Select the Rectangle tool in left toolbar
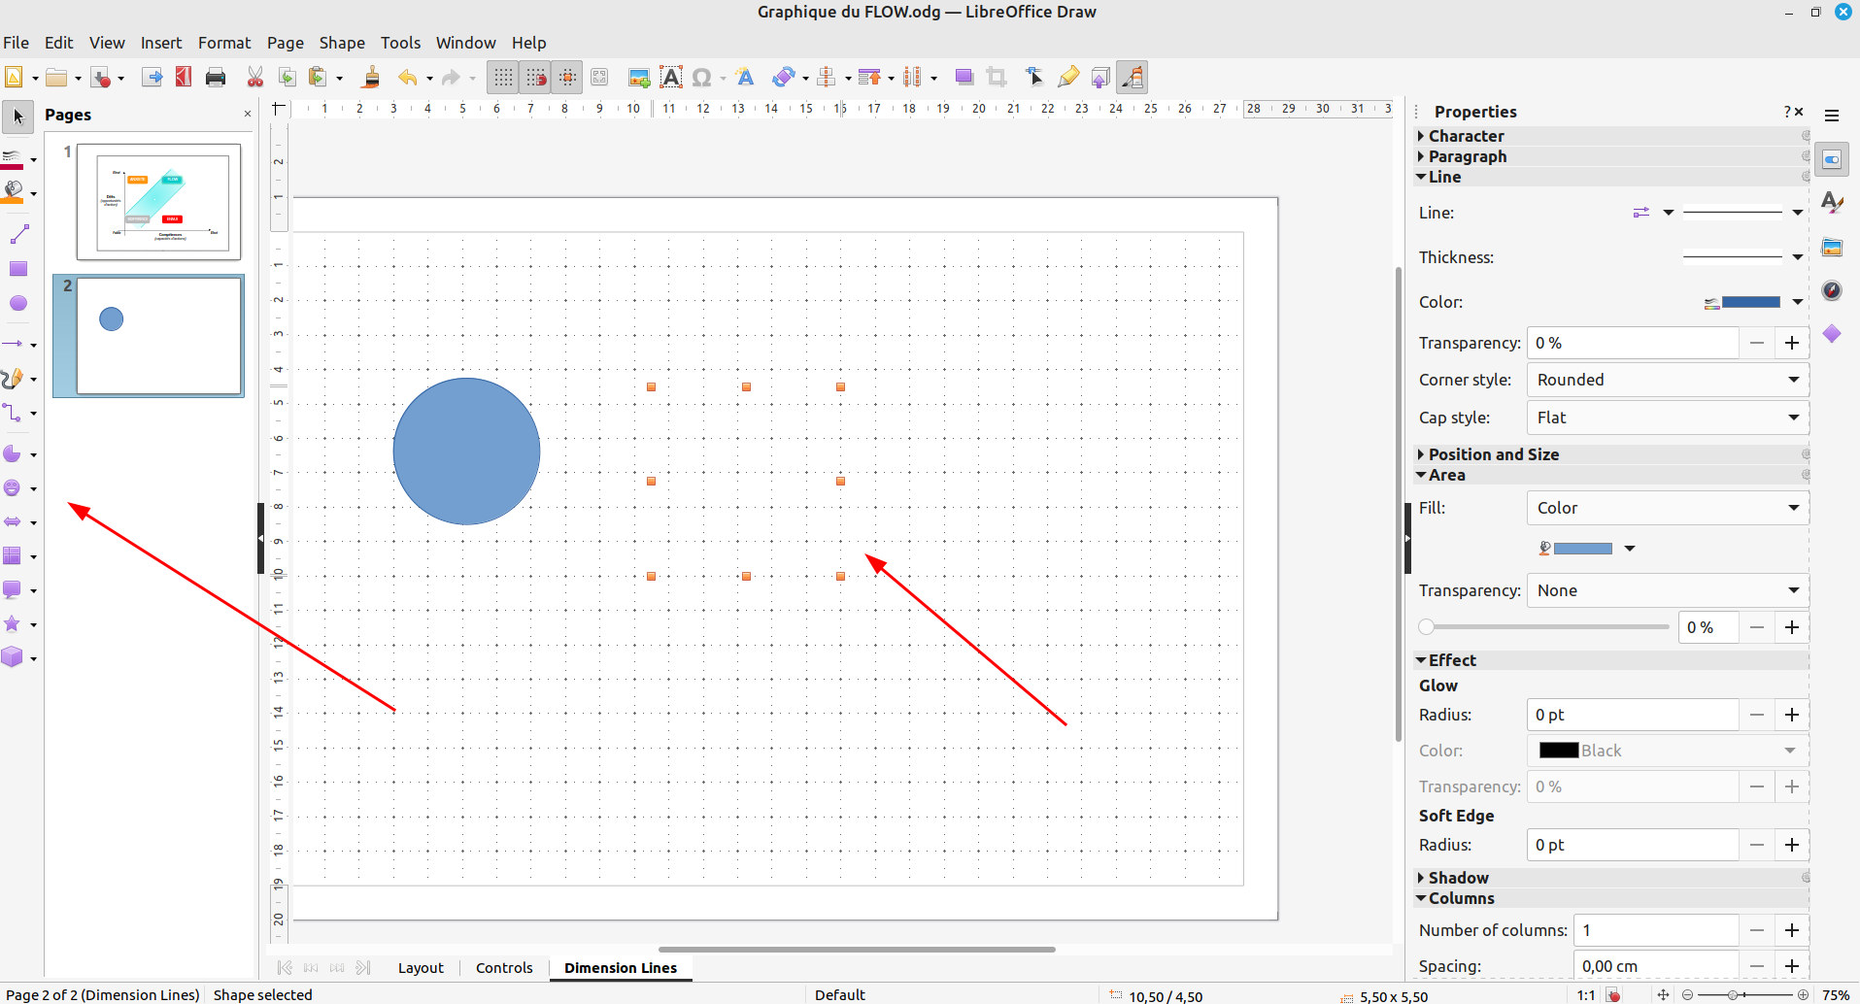1860x1004 pixels. pos(17,269)
